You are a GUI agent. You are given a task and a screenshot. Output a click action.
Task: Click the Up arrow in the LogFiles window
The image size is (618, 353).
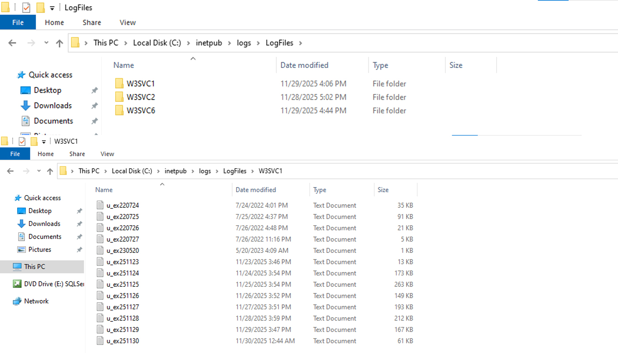[x=60, y=43]
